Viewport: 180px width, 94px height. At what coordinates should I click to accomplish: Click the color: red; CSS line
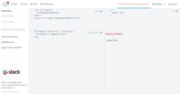pyautogui.click(x=118, y=13)
